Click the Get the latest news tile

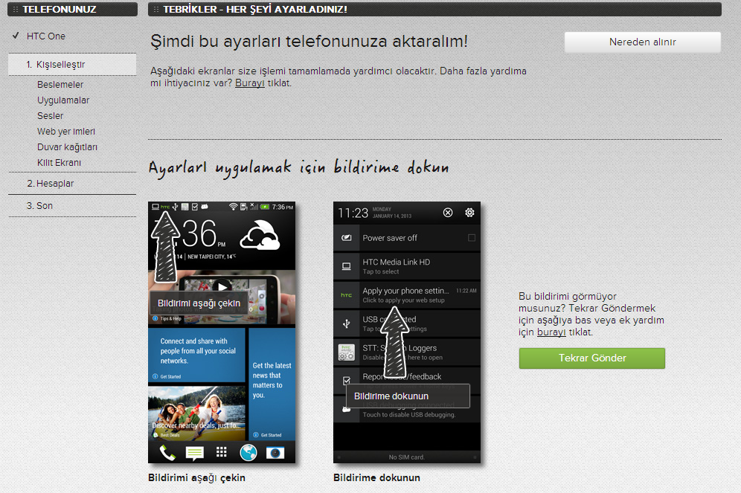pyautogui.click(x=272, y=384)
